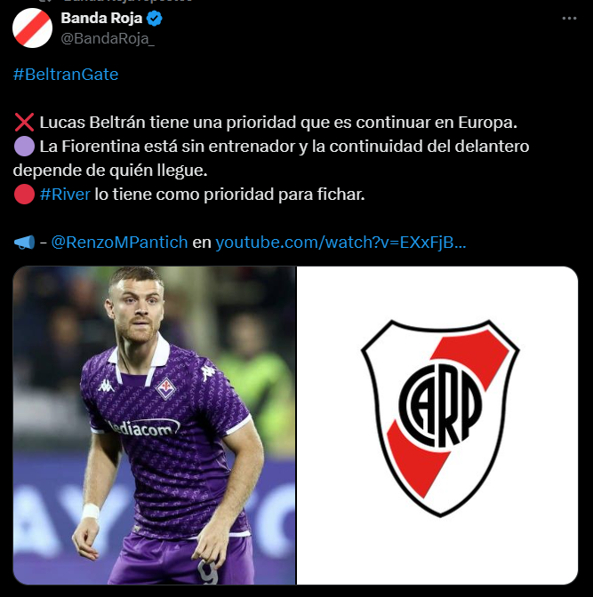Follow the #River hashtag link
The height and width of the screenshot is (597, 593).
tap(65, 195)
